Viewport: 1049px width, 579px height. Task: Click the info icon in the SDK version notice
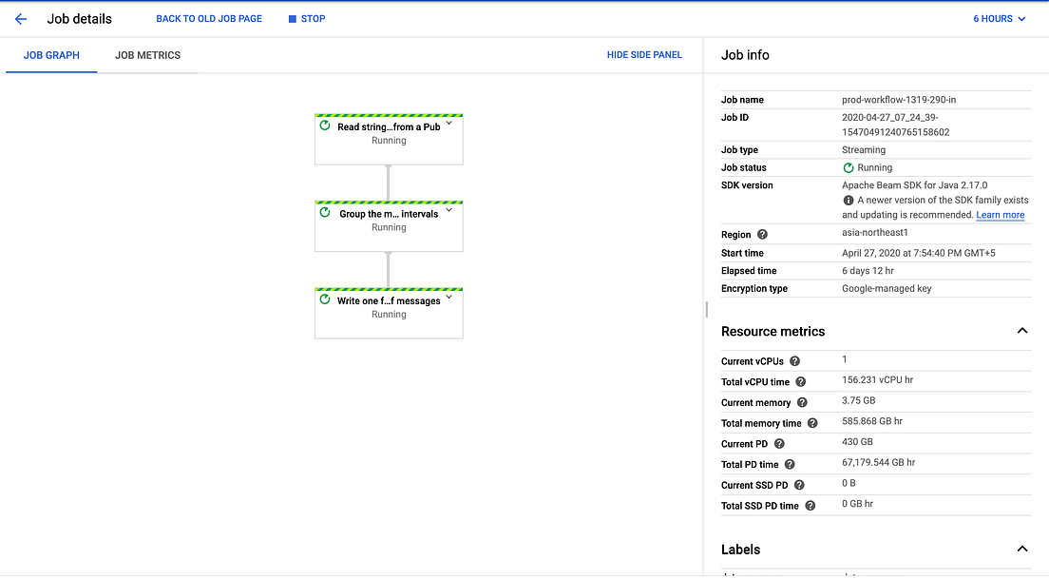click(847, 200)
